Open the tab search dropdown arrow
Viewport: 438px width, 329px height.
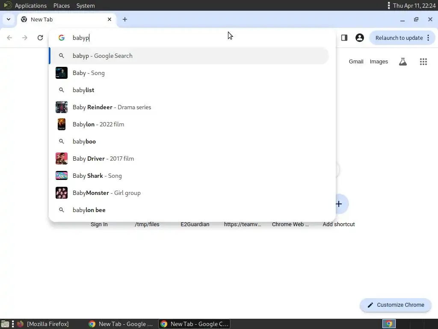9,19
